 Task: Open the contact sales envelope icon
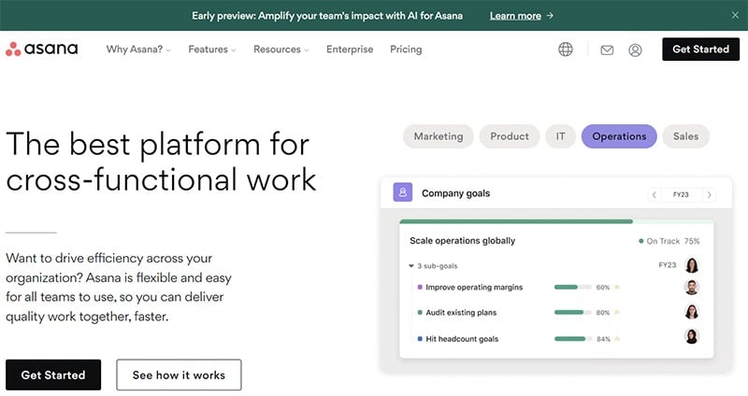pos(607,49)
